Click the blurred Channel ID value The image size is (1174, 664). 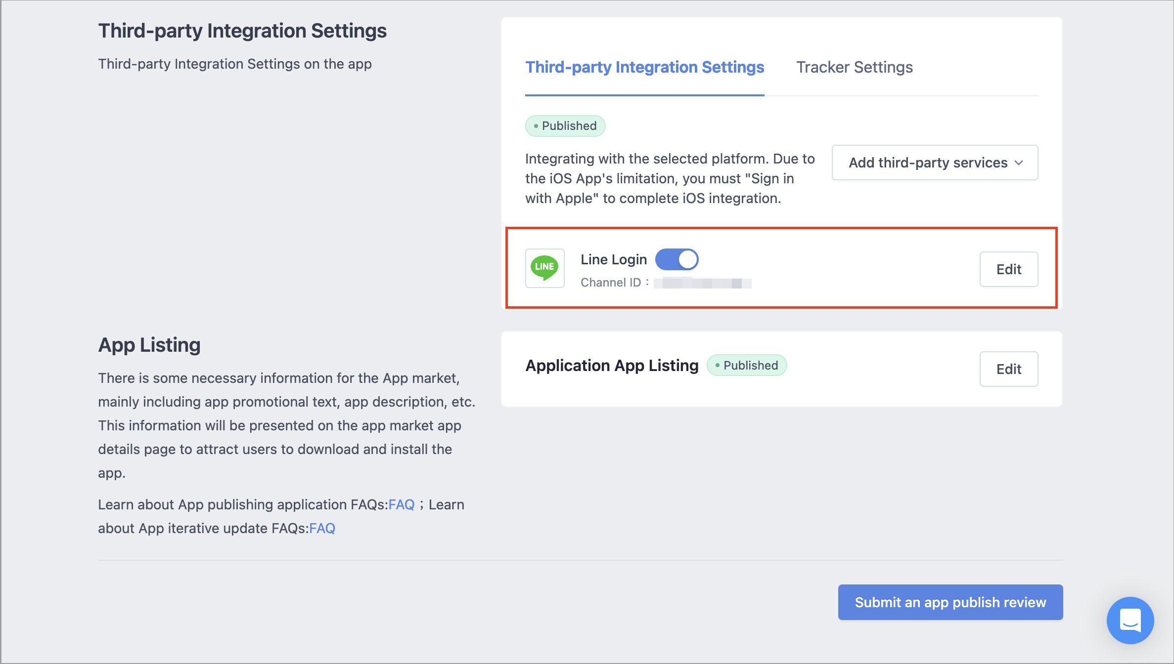tap(702, 283)
